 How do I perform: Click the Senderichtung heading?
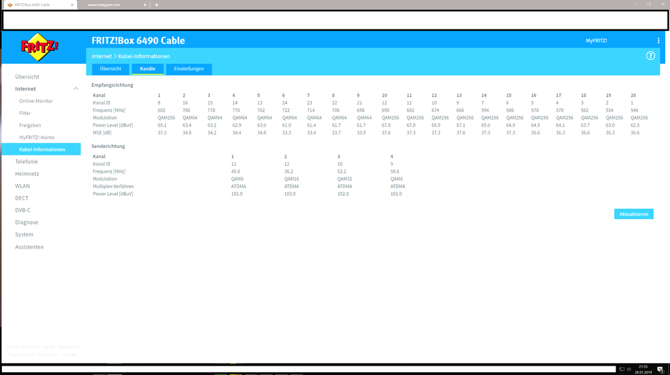click(108, 147)
